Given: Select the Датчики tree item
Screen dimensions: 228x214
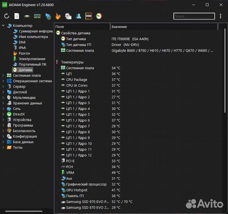Looking at the screenshot, I should (23, 70).
